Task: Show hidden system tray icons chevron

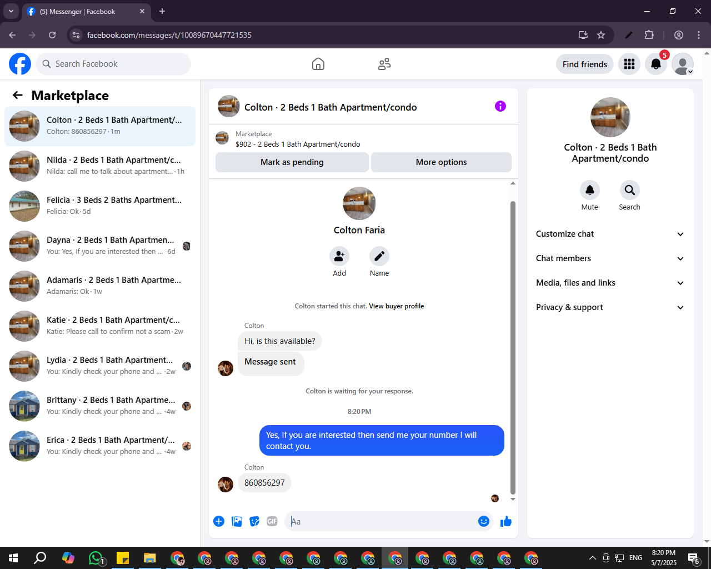Action: click(x=592, y=558)
